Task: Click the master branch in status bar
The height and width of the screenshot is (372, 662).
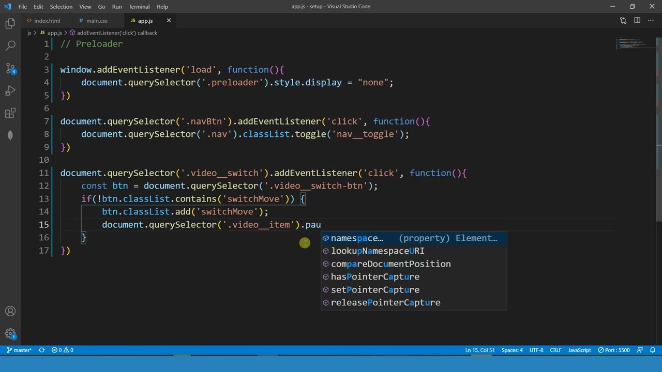Action: point(19,350)
